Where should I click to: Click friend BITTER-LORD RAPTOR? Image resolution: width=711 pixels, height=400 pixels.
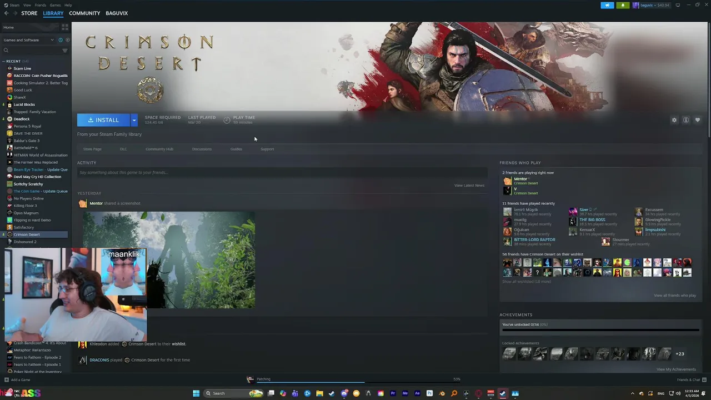(x=534, y=240)
